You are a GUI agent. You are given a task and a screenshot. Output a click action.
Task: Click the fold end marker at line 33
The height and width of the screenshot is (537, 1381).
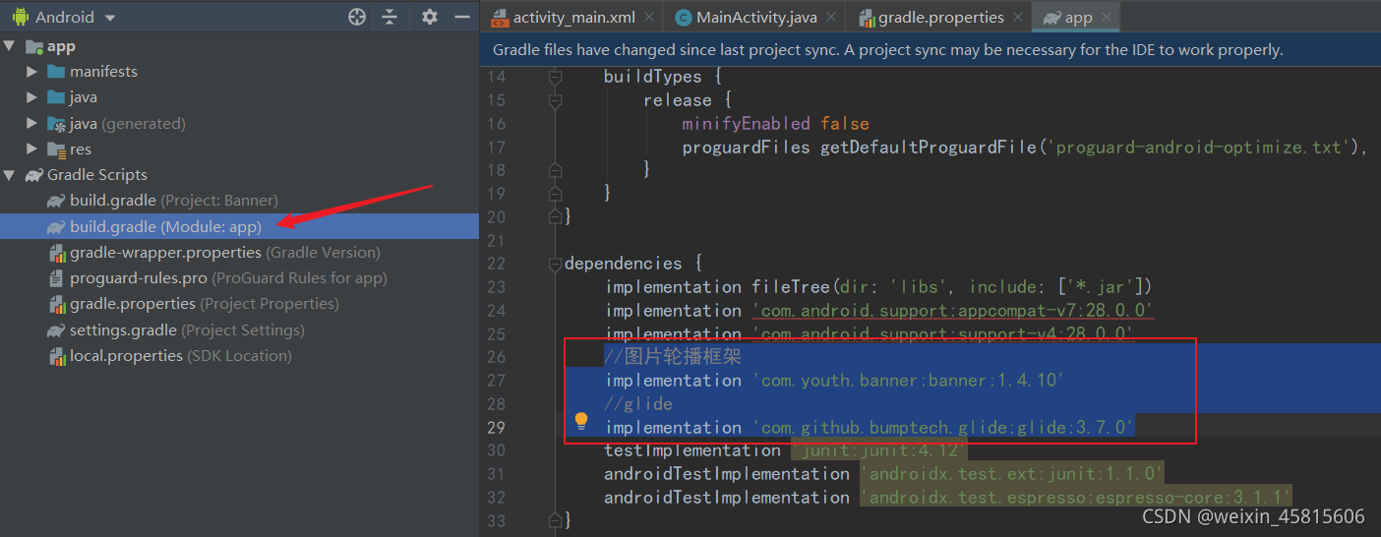pyautogui.click(x=556, y=520)
